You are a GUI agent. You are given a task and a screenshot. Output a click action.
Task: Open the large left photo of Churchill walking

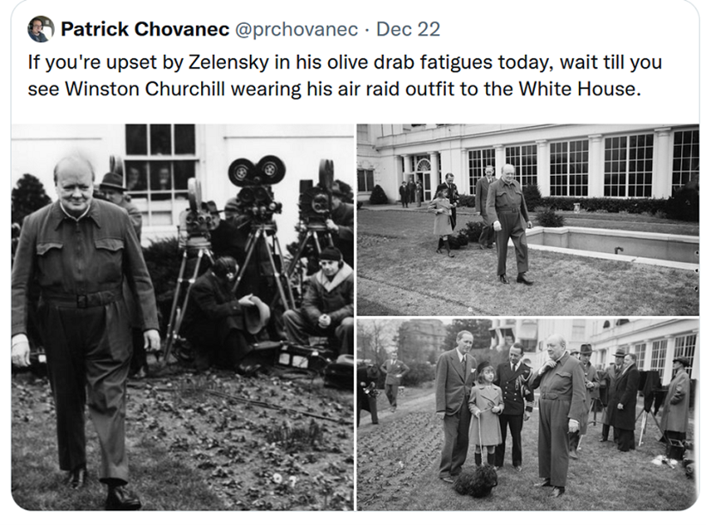tap(182, 317)
